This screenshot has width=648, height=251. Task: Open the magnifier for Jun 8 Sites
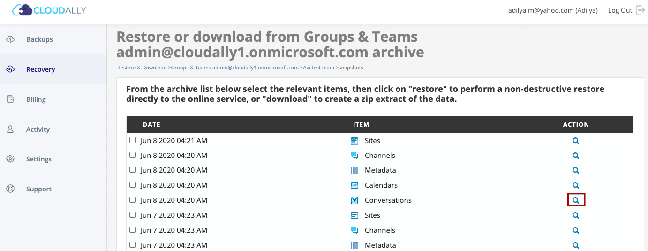tap(576, 141)
